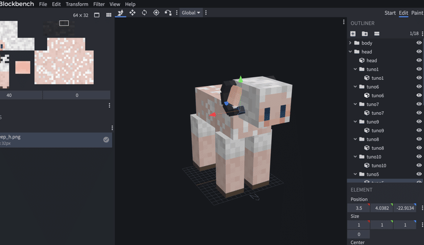Select the Resize tool

pos(132,12)
